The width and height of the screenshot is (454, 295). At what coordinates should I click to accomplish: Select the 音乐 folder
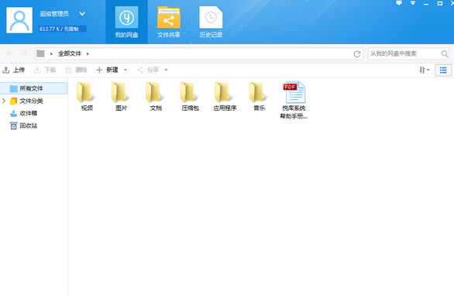(x=259, y=97)
